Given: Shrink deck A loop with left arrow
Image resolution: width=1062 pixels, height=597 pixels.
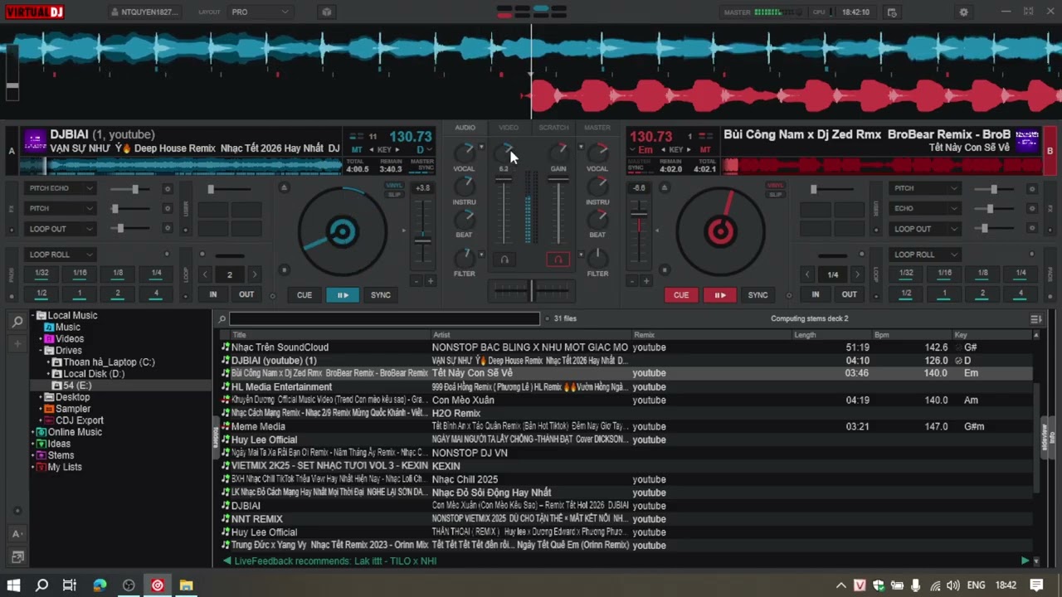Looking at the screenshot, I should click(x=205, y=274).
